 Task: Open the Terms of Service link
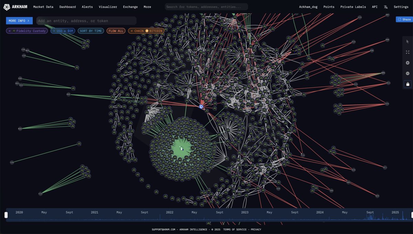[235, 230]
